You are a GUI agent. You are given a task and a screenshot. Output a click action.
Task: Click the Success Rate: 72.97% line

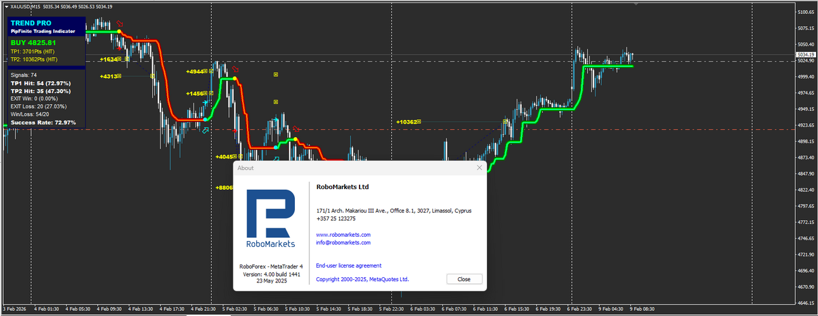(x=43, y=122)
